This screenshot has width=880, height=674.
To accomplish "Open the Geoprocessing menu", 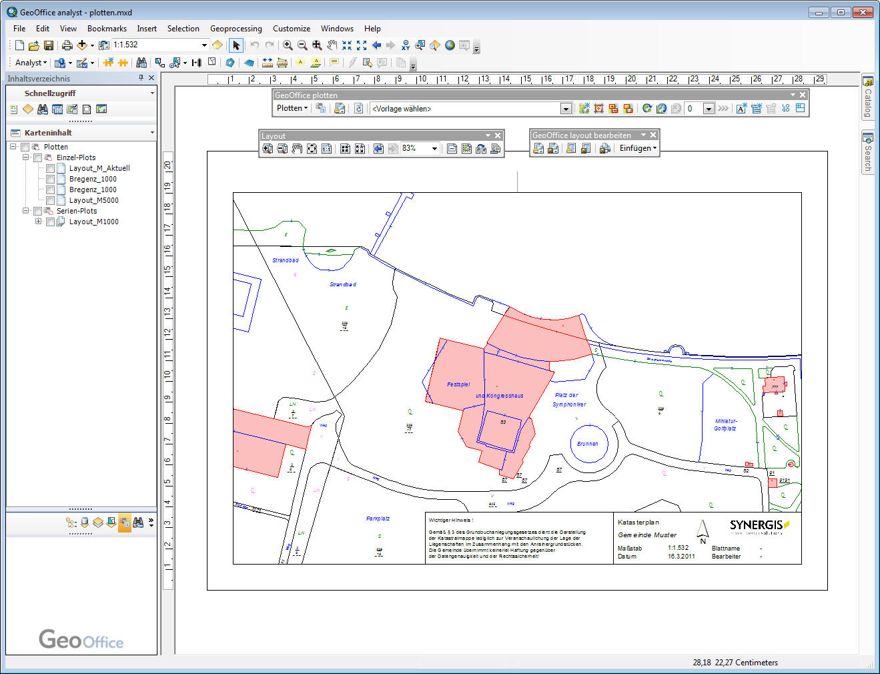I will click(236, 29).
